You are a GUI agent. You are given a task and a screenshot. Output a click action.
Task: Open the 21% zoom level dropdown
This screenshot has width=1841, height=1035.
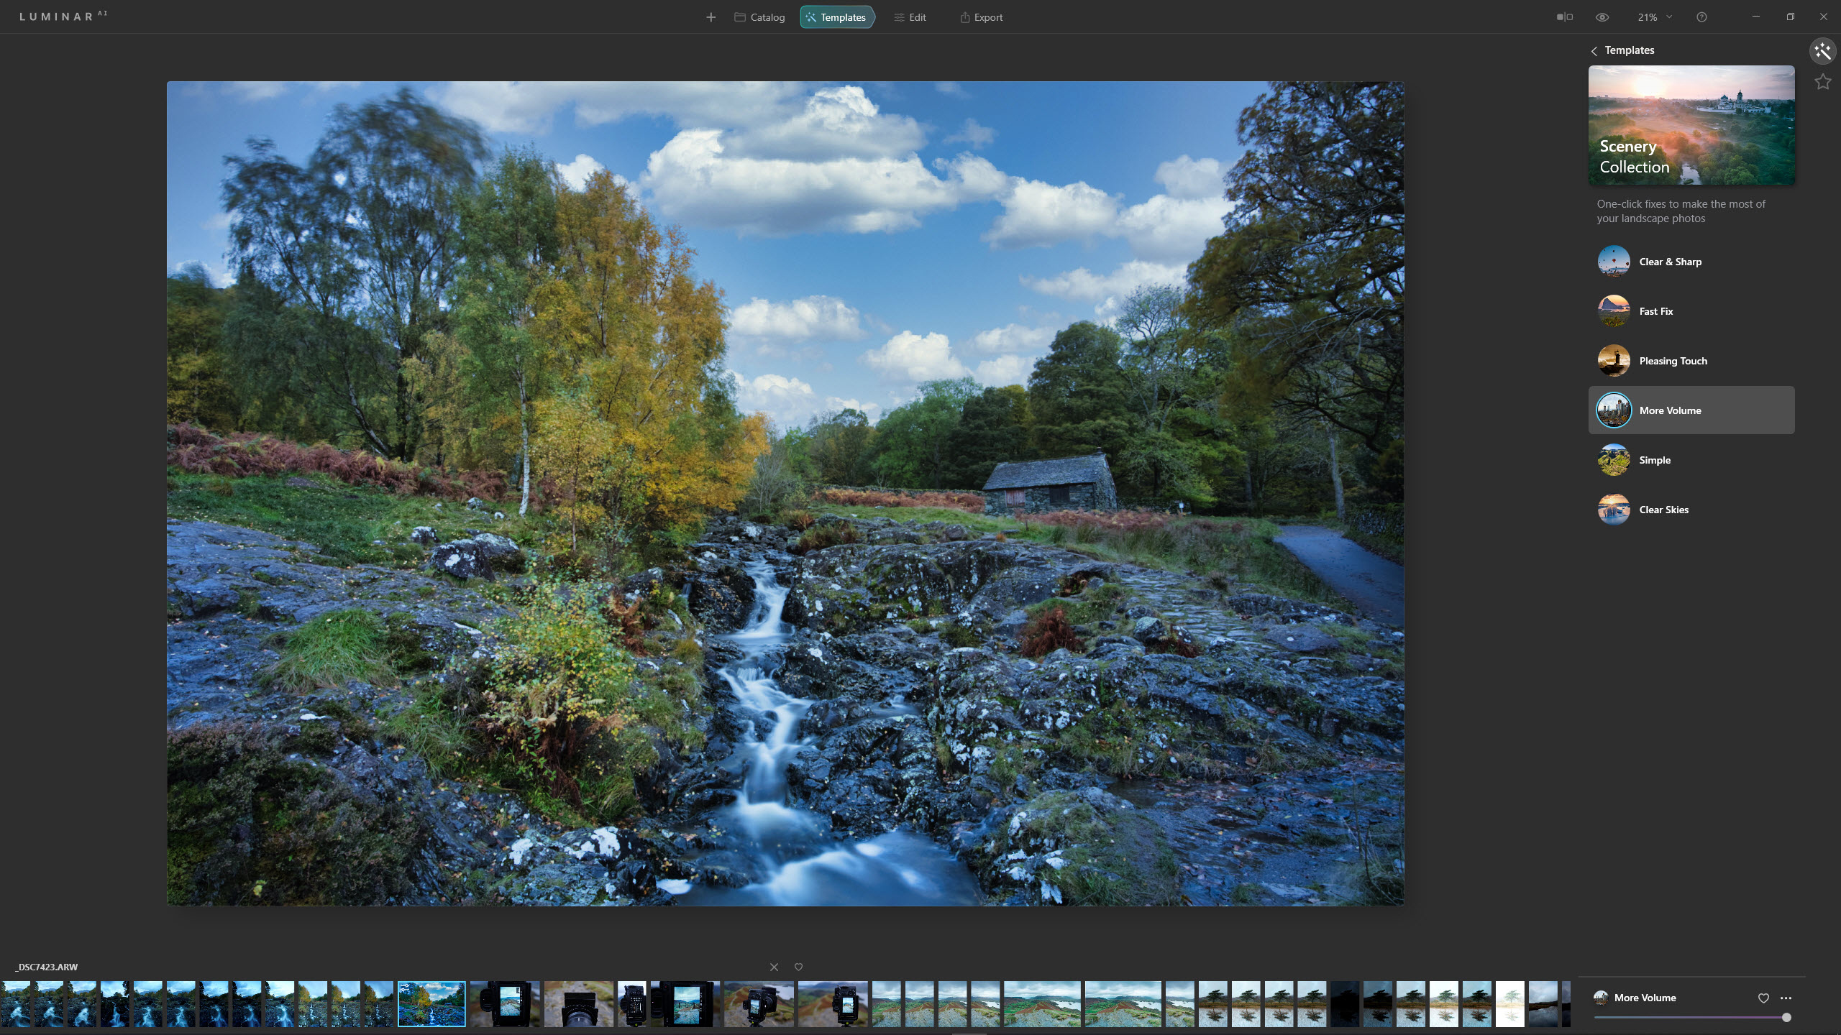tap(1654, 17)
